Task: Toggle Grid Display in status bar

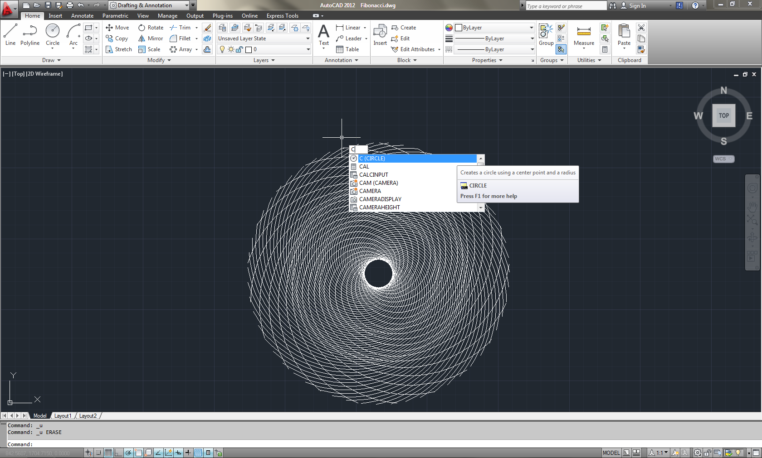Action: (x=108, y=453)
